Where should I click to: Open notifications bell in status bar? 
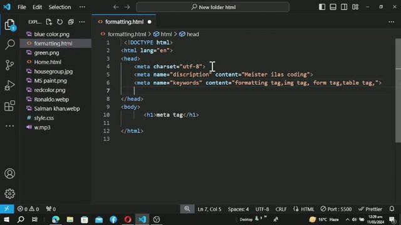pyautogui.click(x=392, y=209)
